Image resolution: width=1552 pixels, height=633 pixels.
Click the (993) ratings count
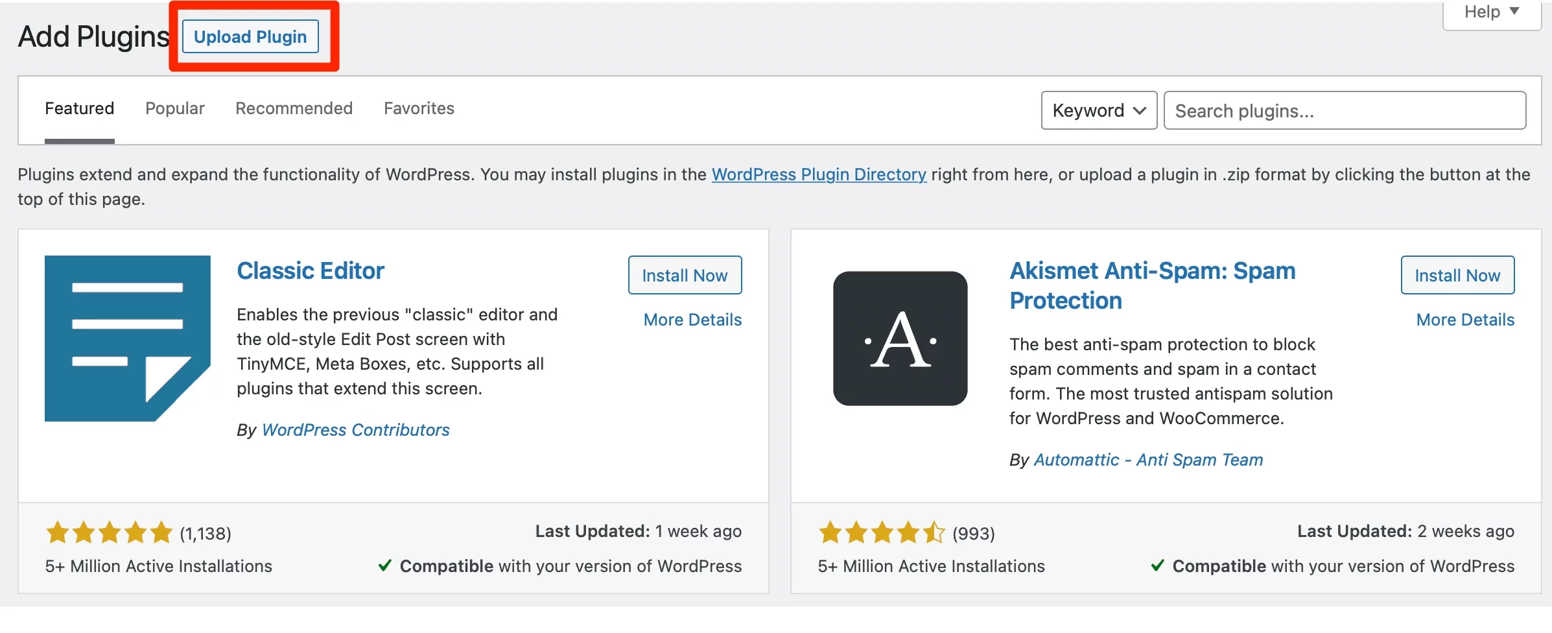tap(974, 533)
